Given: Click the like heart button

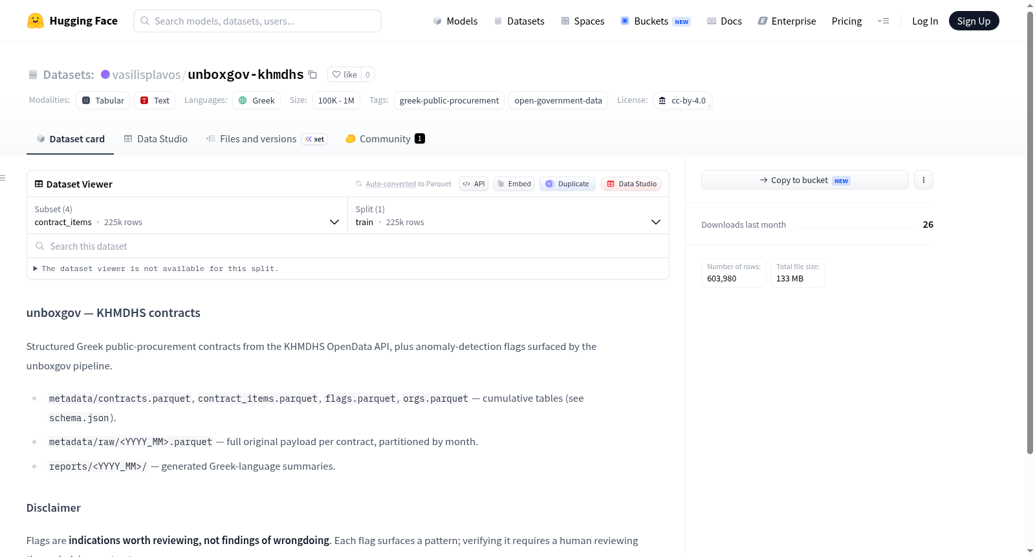Looking at the screenshot, I should (x=344, y=74).
